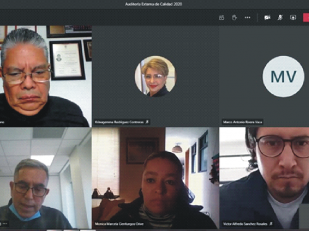Open the share content tray
The height and width of the screenshot is (231, 309).
point(293,18)
